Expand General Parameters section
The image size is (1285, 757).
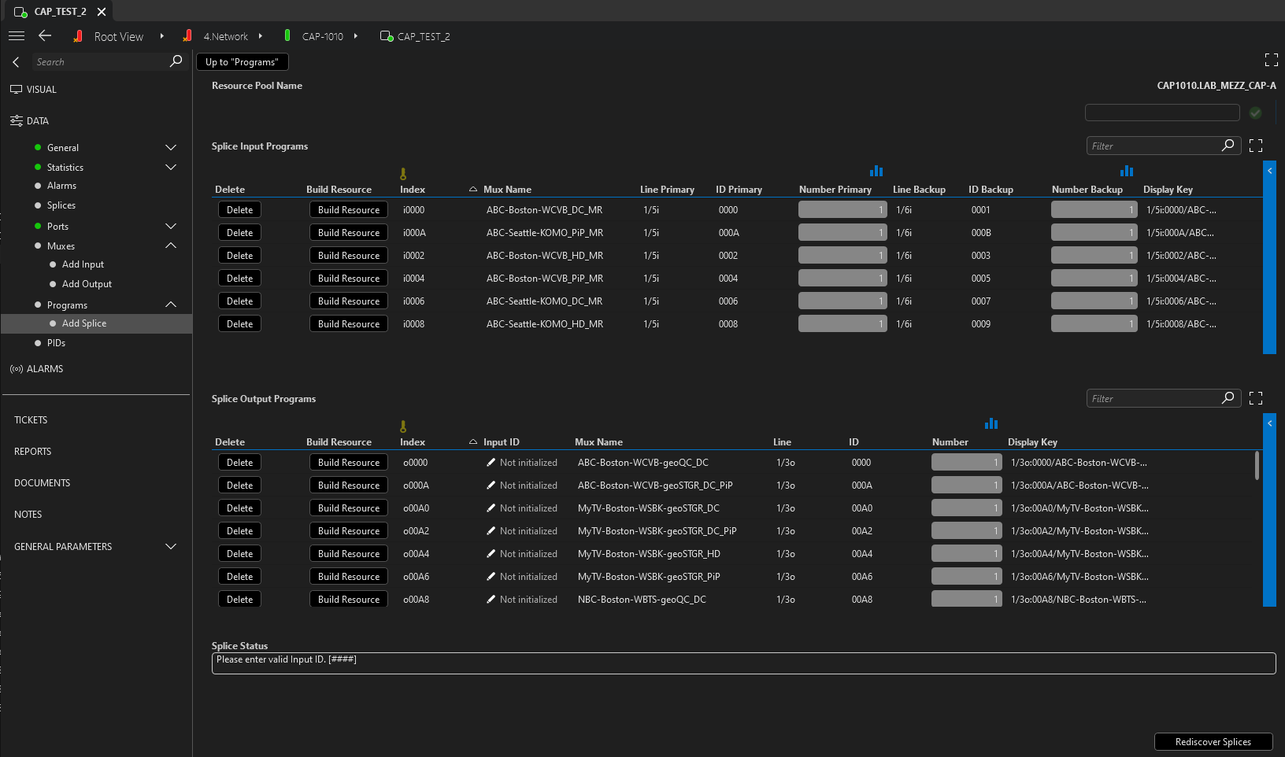(171, 546)
